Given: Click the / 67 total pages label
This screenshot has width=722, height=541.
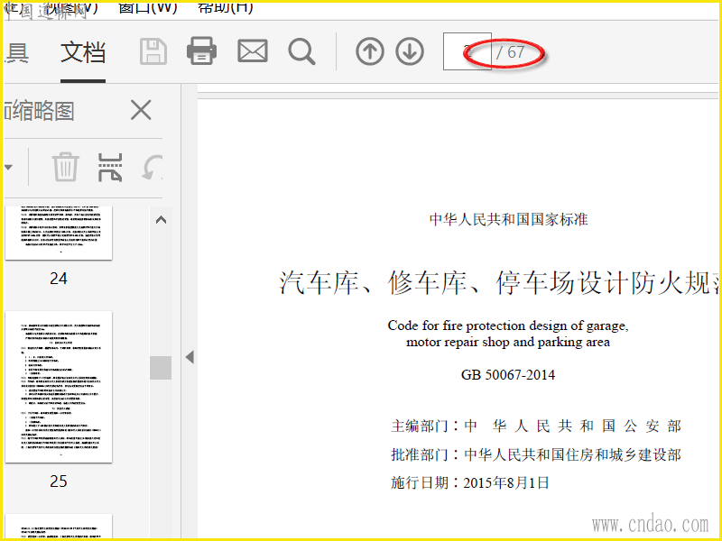Looking at the screenshot, I should pyautogui.click(x=510, y=52).
